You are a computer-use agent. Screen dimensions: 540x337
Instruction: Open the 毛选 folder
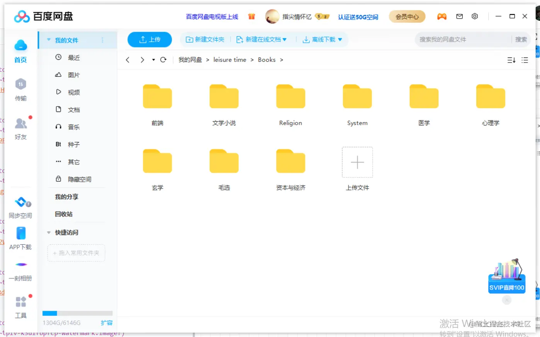224,169
